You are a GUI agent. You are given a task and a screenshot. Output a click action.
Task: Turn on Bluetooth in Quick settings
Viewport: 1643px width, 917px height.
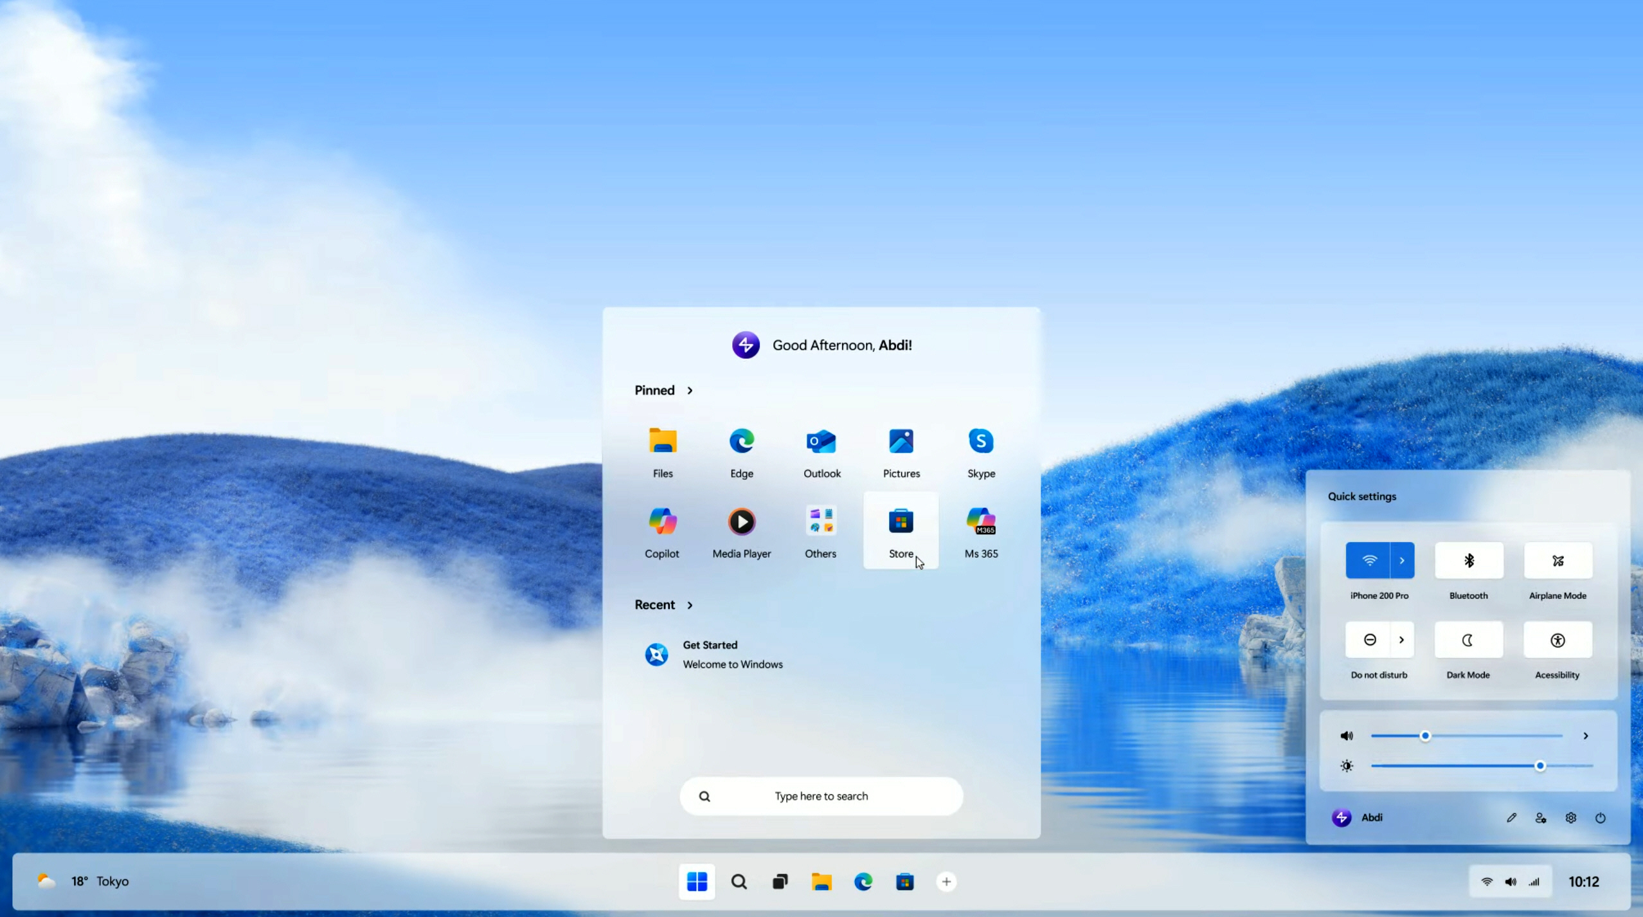point(1468,561)
